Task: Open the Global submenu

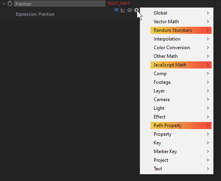Action: (x=181, y=13)
